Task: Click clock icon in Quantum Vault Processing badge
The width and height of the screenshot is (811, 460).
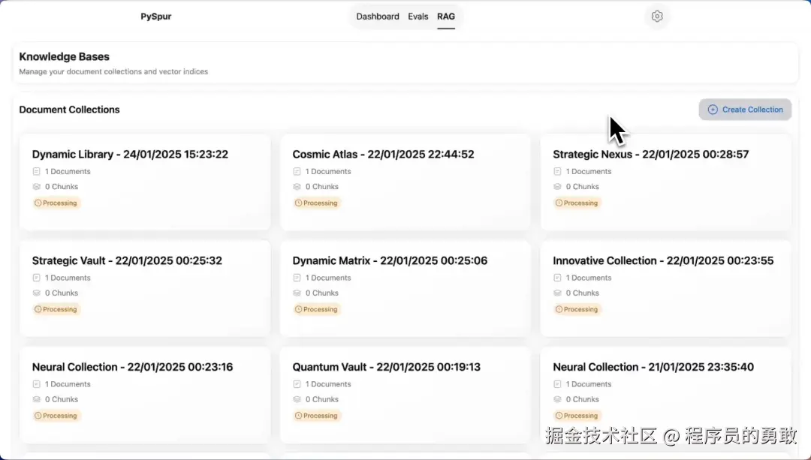Action: (298, 416)
